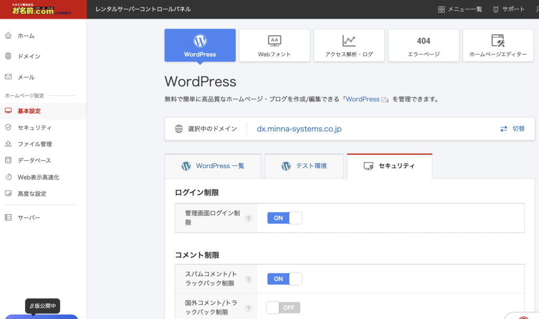
Task: Open セキュリティ in the sidebar
Action: click(43, 127)
